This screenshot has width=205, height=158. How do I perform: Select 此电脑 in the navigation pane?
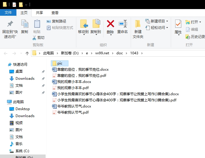(x=15, y=102)
